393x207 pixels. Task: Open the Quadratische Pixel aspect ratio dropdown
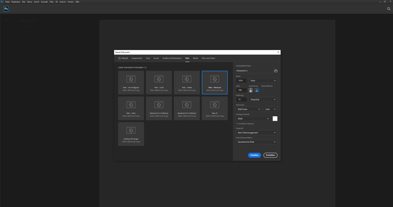click(x=256, y=142)
